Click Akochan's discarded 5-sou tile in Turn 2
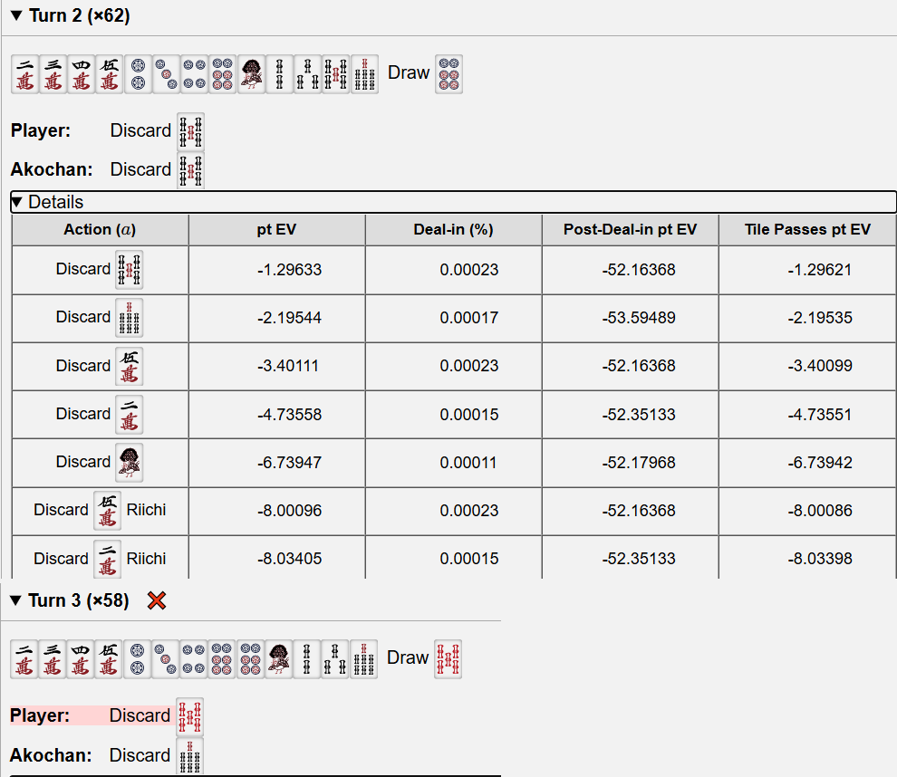The height and width of the screenshot is (777, 897). 191,170
